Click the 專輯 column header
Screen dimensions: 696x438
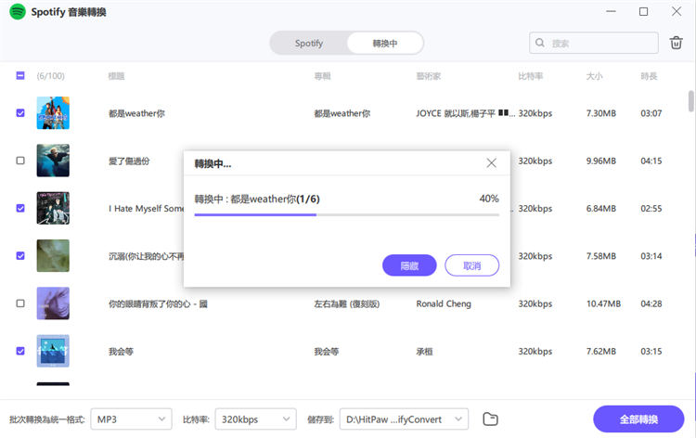point(322,76)
